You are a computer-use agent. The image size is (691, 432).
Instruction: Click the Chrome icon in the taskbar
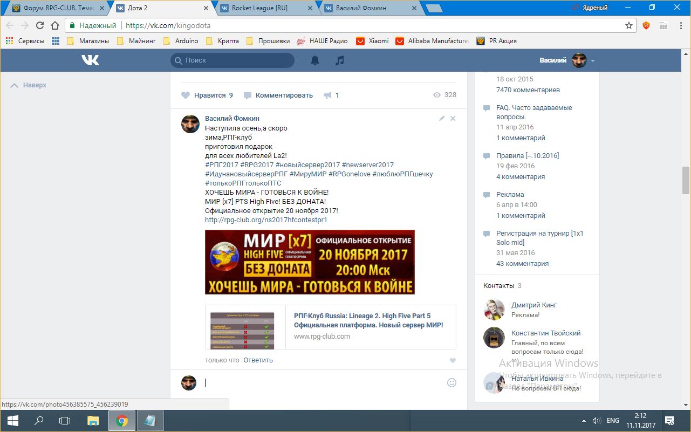tap(122, 421)
